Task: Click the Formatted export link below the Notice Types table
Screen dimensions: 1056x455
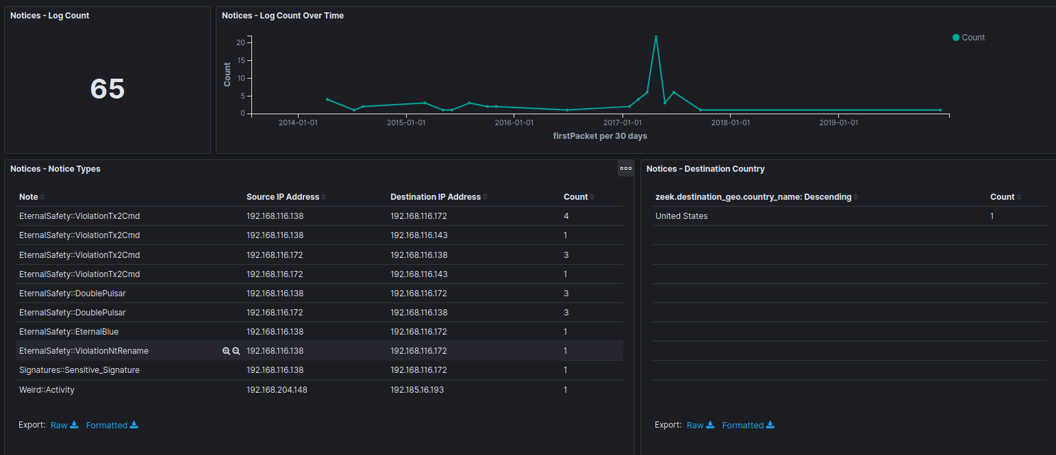Action: point(106,425)
